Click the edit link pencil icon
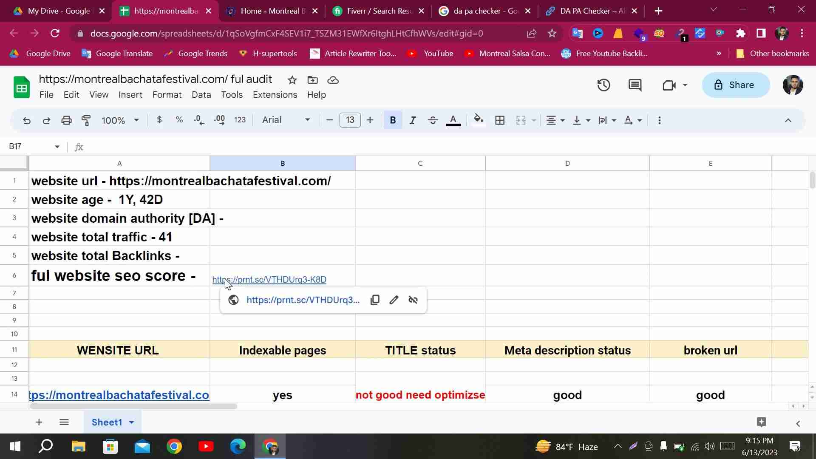This screenshot has height=459, width=816. coord(394,300)
